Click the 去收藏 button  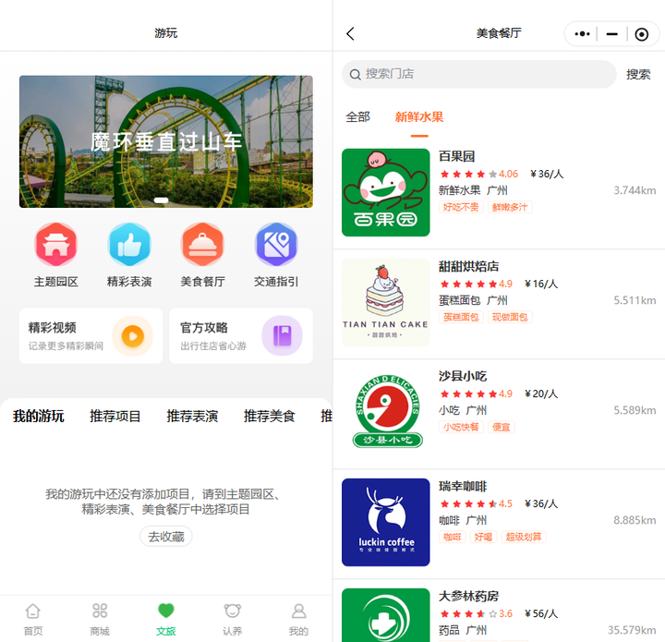pyautogui.click(x=166, y=537)
